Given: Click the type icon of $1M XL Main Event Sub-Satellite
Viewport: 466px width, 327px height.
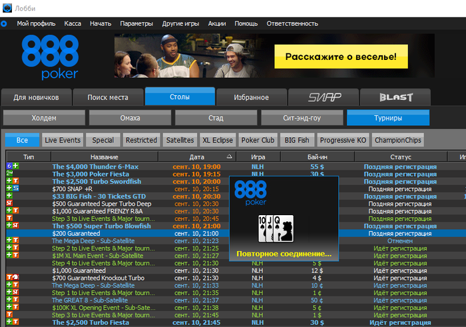Looking at the screenshot, I should [13, 255].
